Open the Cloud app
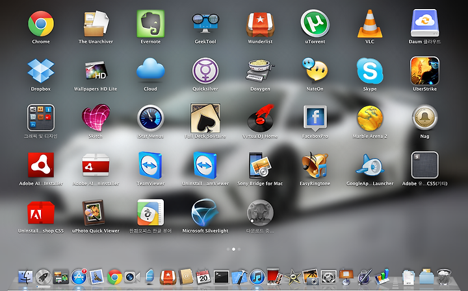 pyautogui.click(x=150, y=69)
